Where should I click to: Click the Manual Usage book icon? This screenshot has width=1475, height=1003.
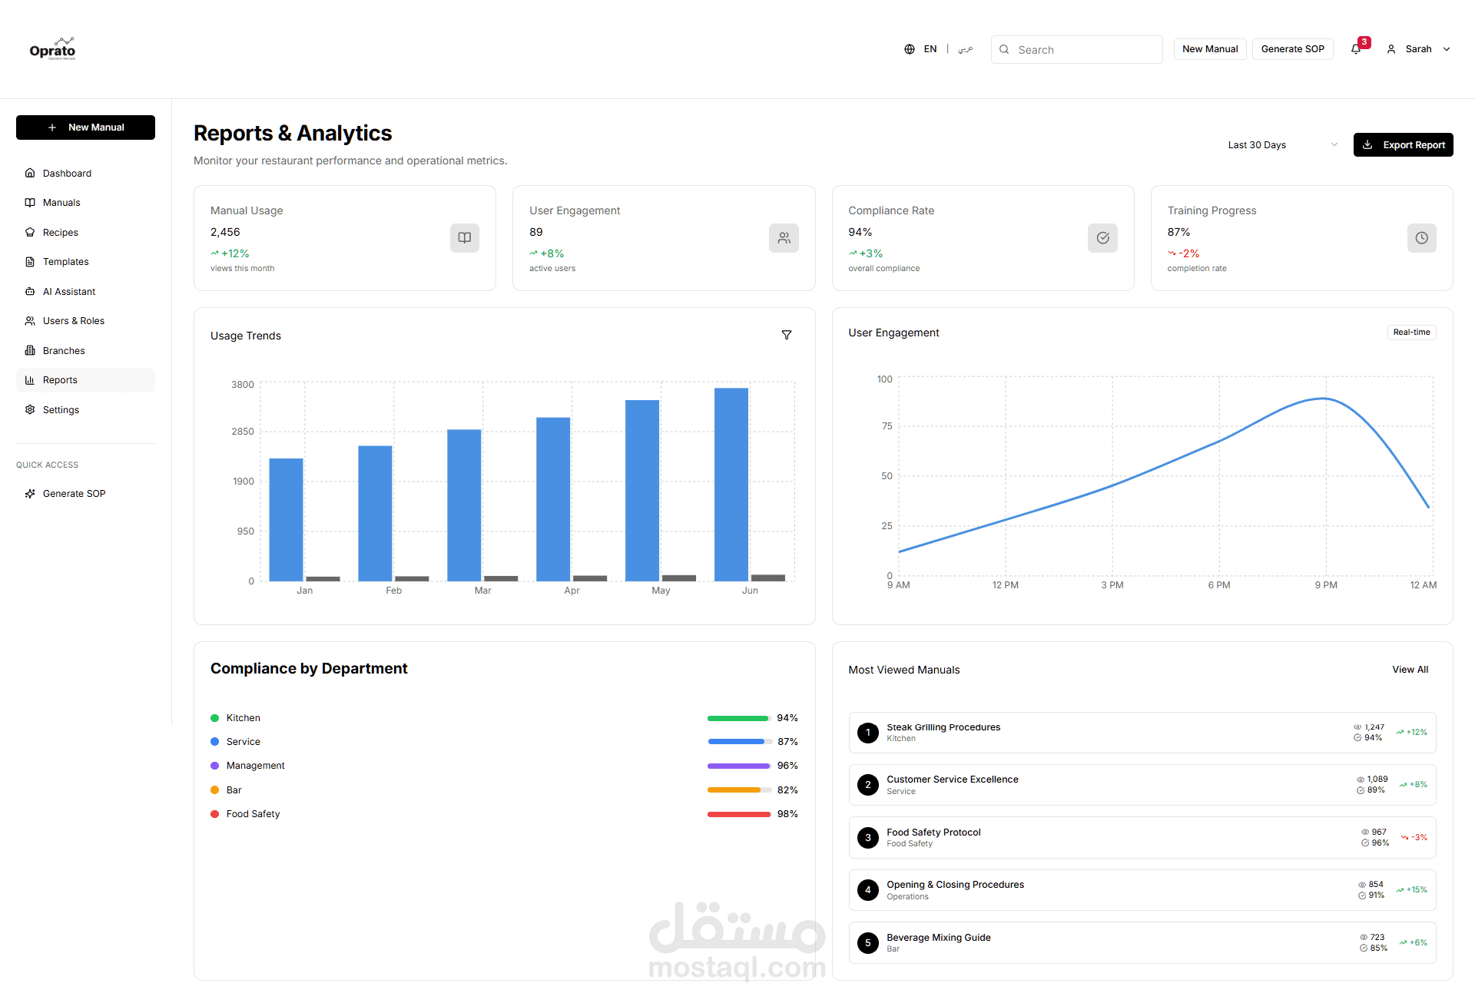(x=464, y=238)
